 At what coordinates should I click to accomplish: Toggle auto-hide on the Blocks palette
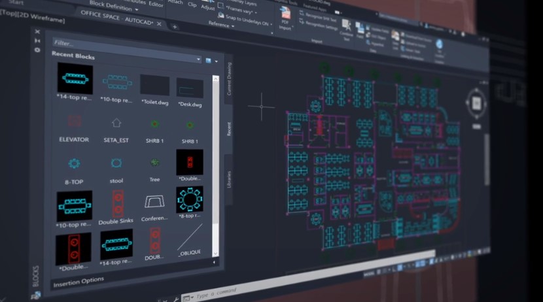tap(37, 41)
